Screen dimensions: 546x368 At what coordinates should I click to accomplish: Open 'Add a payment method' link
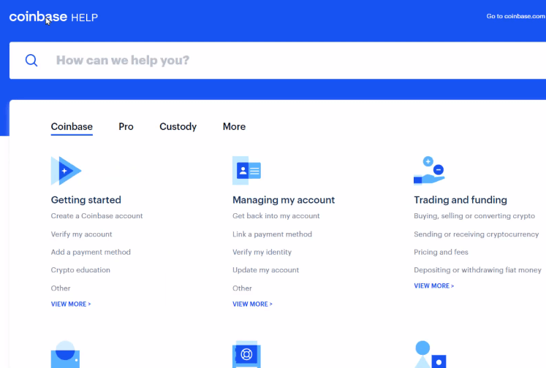pyautogui.click(x=91, y=252)
